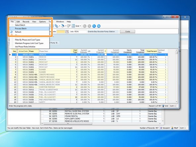Click the MikeF user icon in the back window
Image resolution: width=196 pixels, height=147 pixels.
pyautogui.click(x=172, y=128)
